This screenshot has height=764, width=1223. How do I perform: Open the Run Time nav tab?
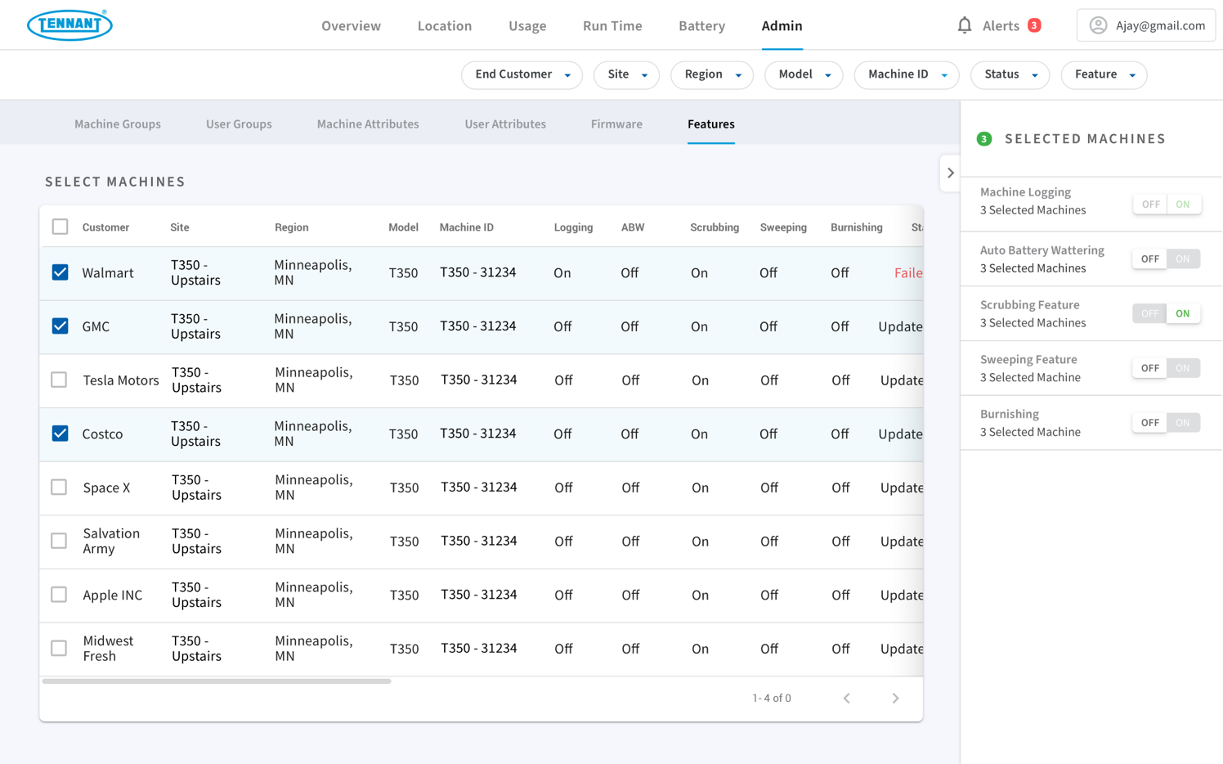(612, 26)
